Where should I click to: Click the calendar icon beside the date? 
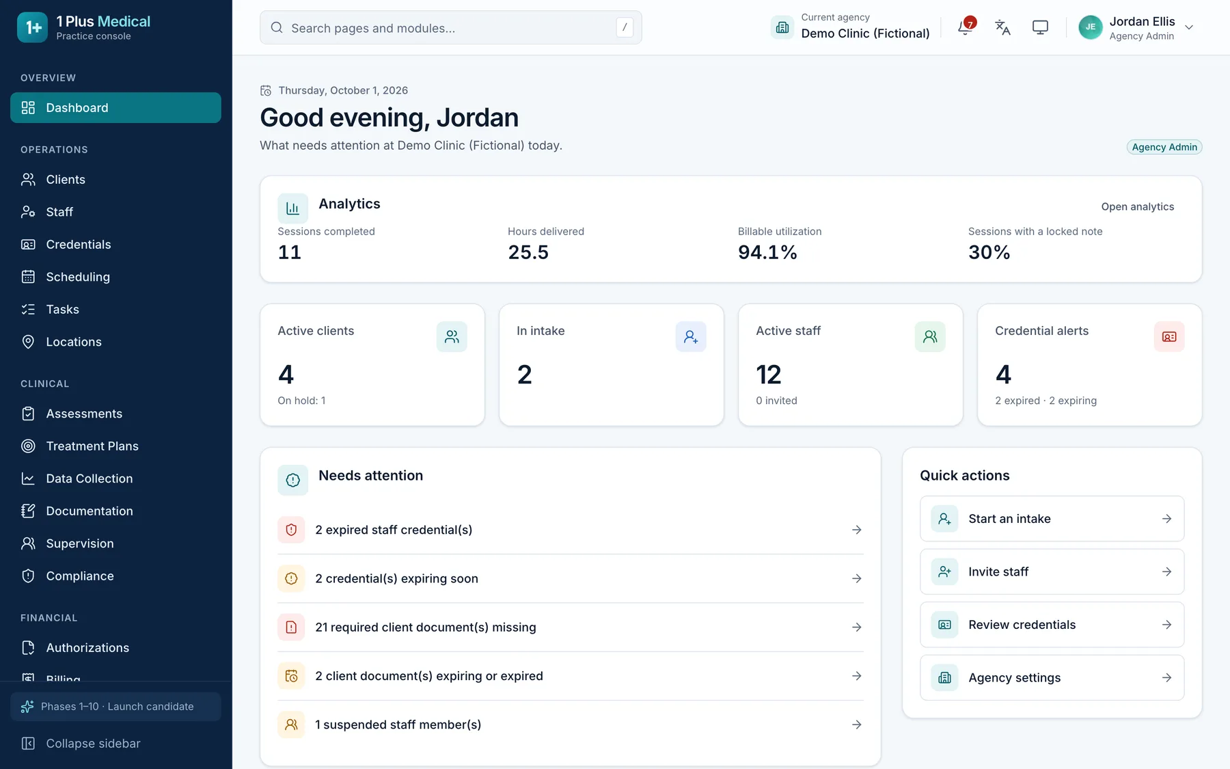pyautogui.click(x=266, y=90)
